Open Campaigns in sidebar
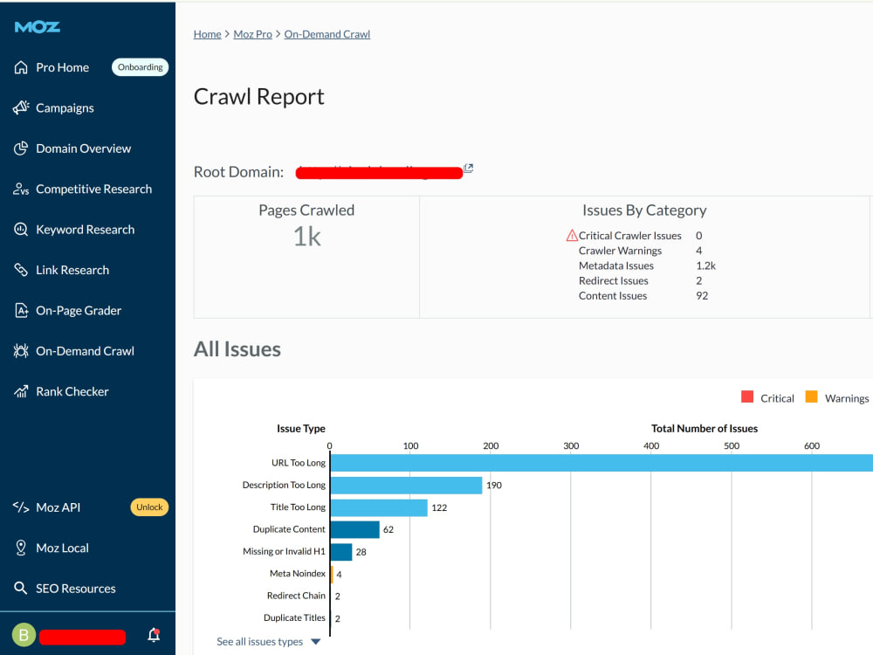The image size is (873, 655). coord(65,108)
